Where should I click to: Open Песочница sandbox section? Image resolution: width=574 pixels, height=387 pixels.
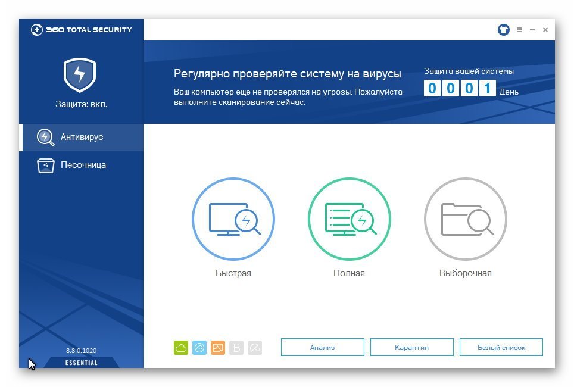coord(82,165)
